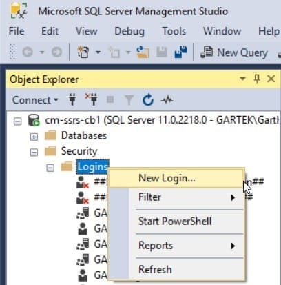Expand the Databases folder node
Screen dimensions: 281x285
(x=34, y=137)
